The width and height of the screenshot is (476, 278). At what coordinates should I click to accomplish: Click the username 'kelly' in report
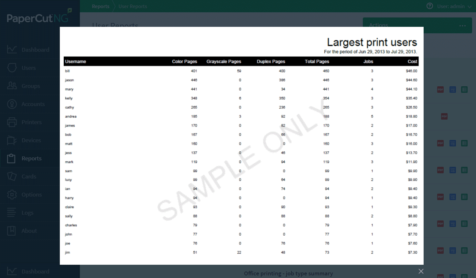click(x=69, y=98)
